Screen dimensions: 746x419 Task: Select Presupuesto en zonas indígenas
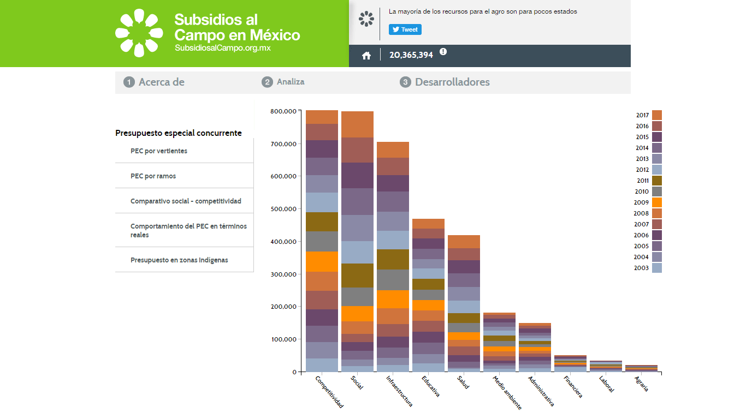point(179,260)
